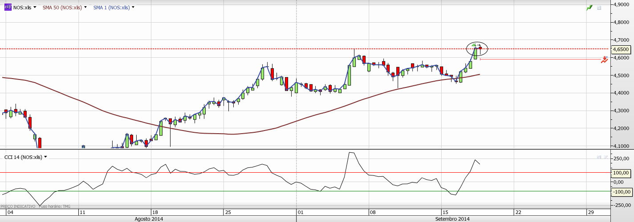Screen dimensions: 634x222
Task: Open the CCI 14 (NOS:xlis) dropdown
Action: [45, 157]
